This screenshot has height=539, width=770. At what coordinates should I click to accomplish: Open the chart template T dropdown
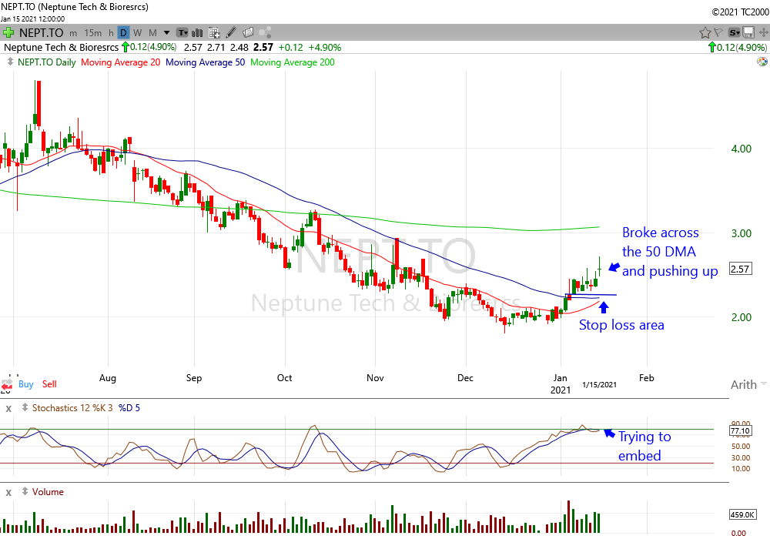pos(182,33)
